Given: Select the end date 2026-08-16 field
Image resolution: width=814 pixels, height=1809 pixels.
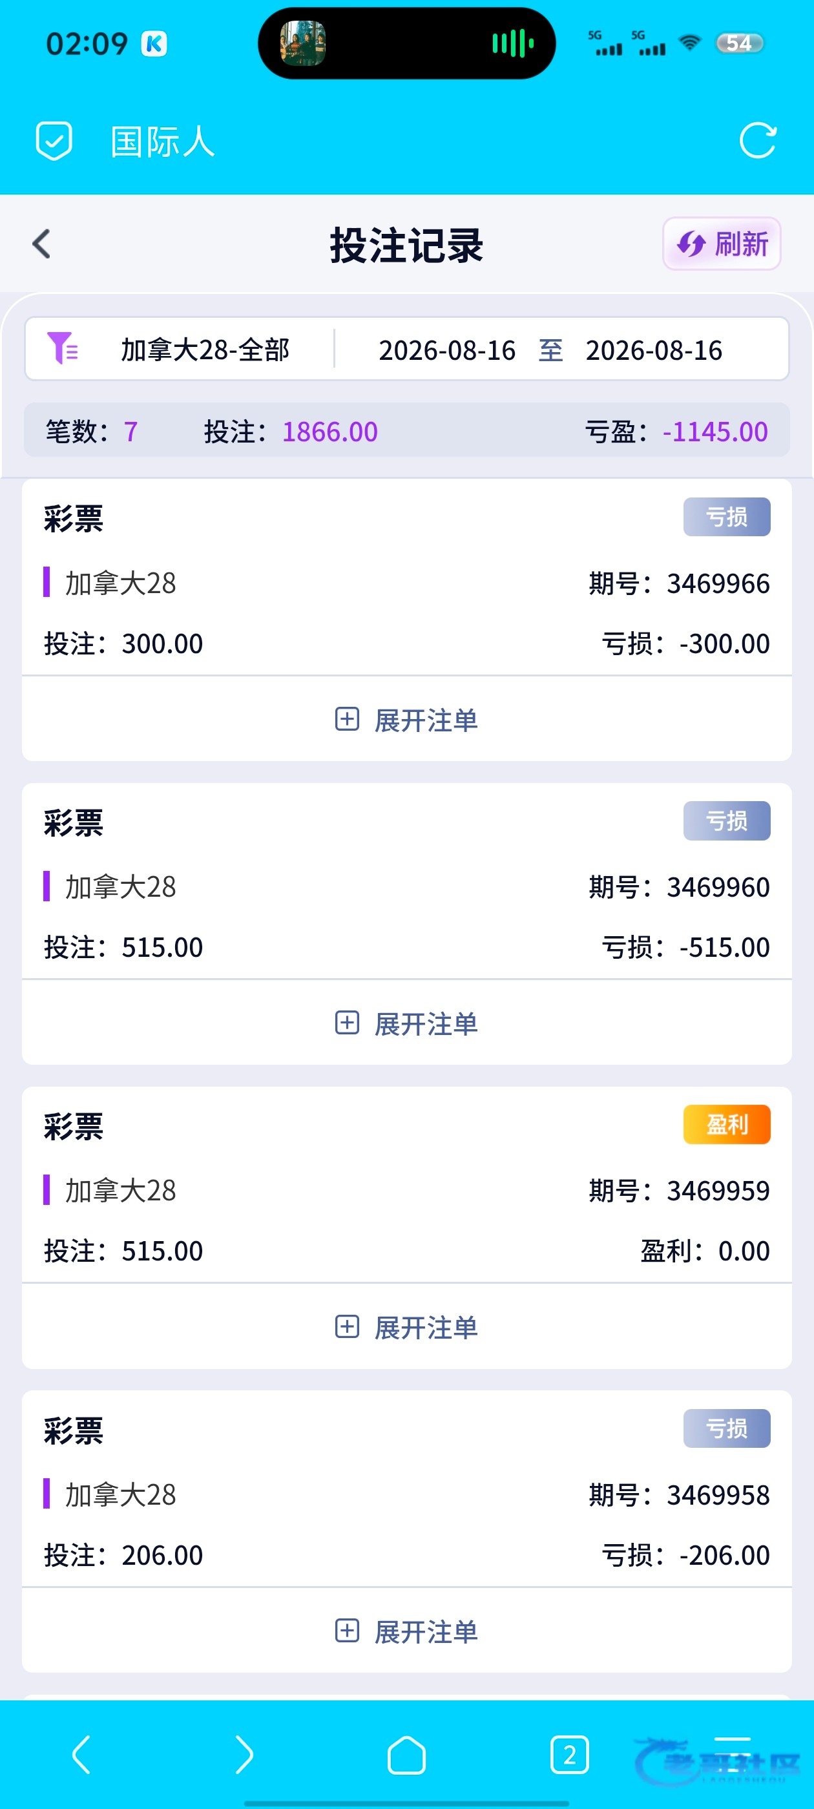Looking at the screenshot, I should 654,350.
